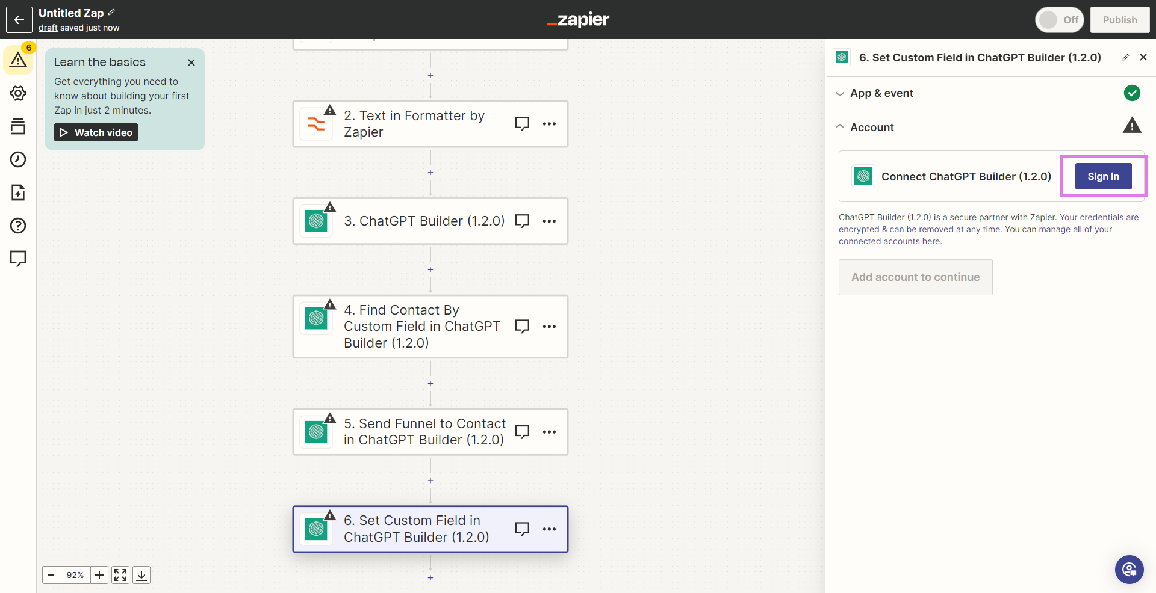This screenshot has width=1156, height=593.
Task: Open the notes comment icon in sidebar
Action: [x=18, y=259]
